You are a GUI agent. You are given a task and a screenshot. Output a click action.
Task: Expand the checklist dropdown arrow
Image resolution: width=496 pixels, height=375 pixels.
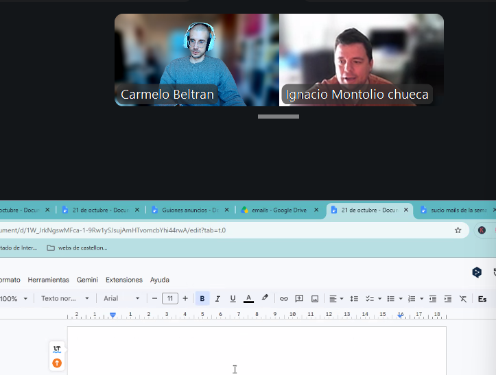(379, 298)
